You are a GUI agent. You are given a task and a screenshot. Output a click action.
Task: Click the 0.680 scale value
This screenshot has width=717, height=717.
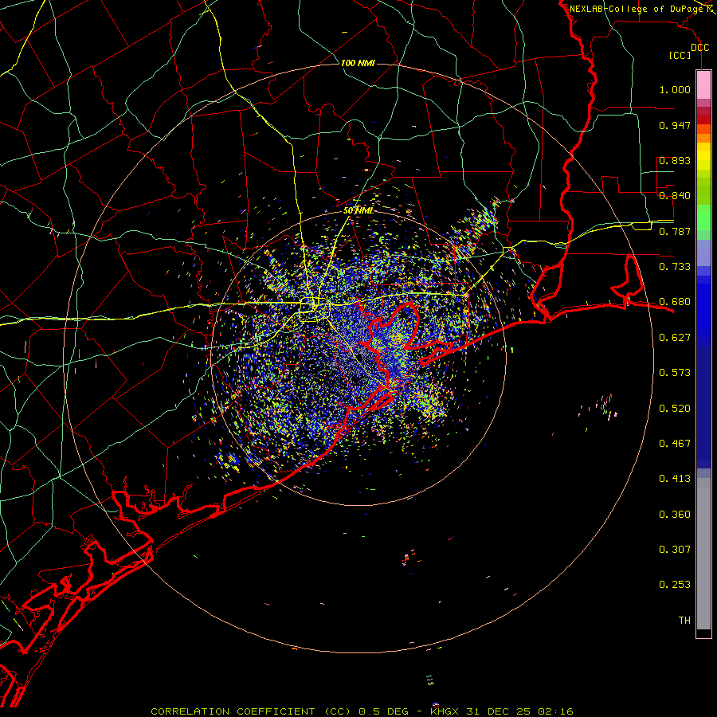[x=675, y=302]
